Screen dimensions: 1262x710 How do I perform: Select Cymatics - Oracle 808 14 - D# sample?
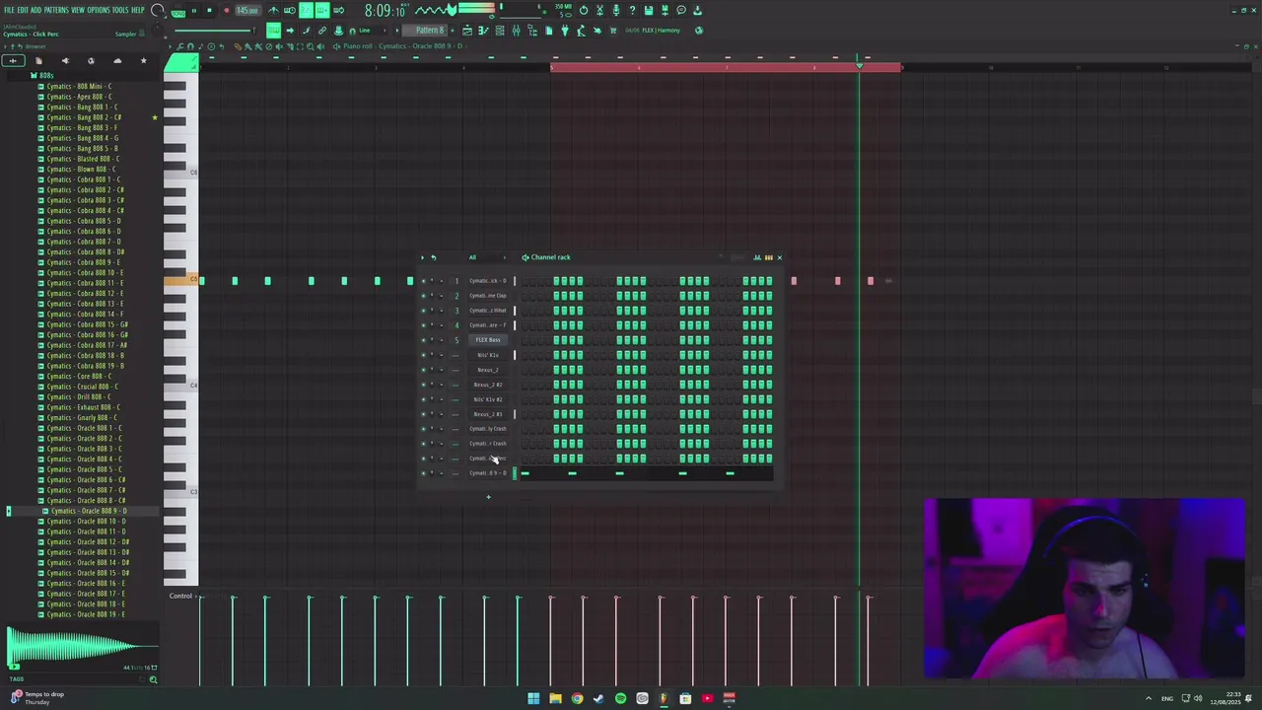(x=89, y=562)
